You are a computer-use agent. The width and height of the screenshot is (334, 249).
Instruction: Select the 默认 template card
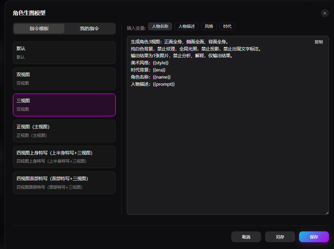[x=64, y=53]
